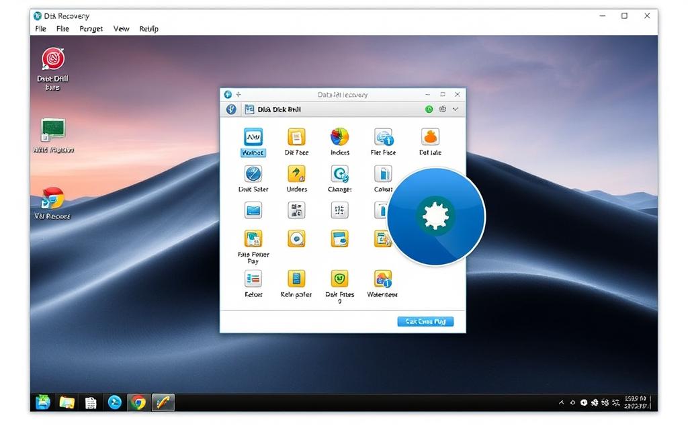Open the VIU Recover desktop icon
This screenshot has height=430, width=688.
[x=52, y=203]
